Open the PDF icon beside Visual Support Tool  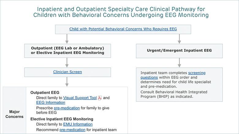[x=100, y=98]
